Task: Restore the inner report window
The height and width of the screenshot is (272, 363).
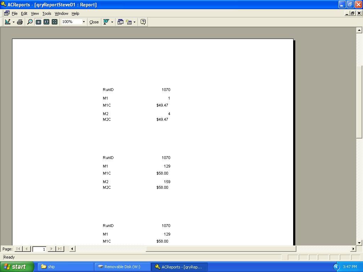Action: point(353,13)
